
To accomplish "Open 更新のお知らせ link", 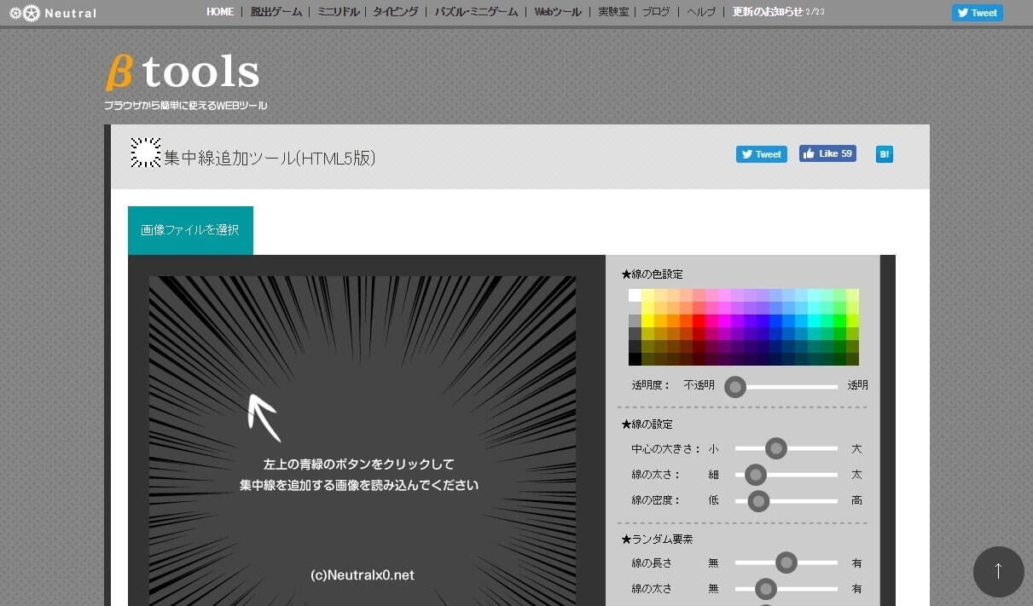I will [768, 12].
